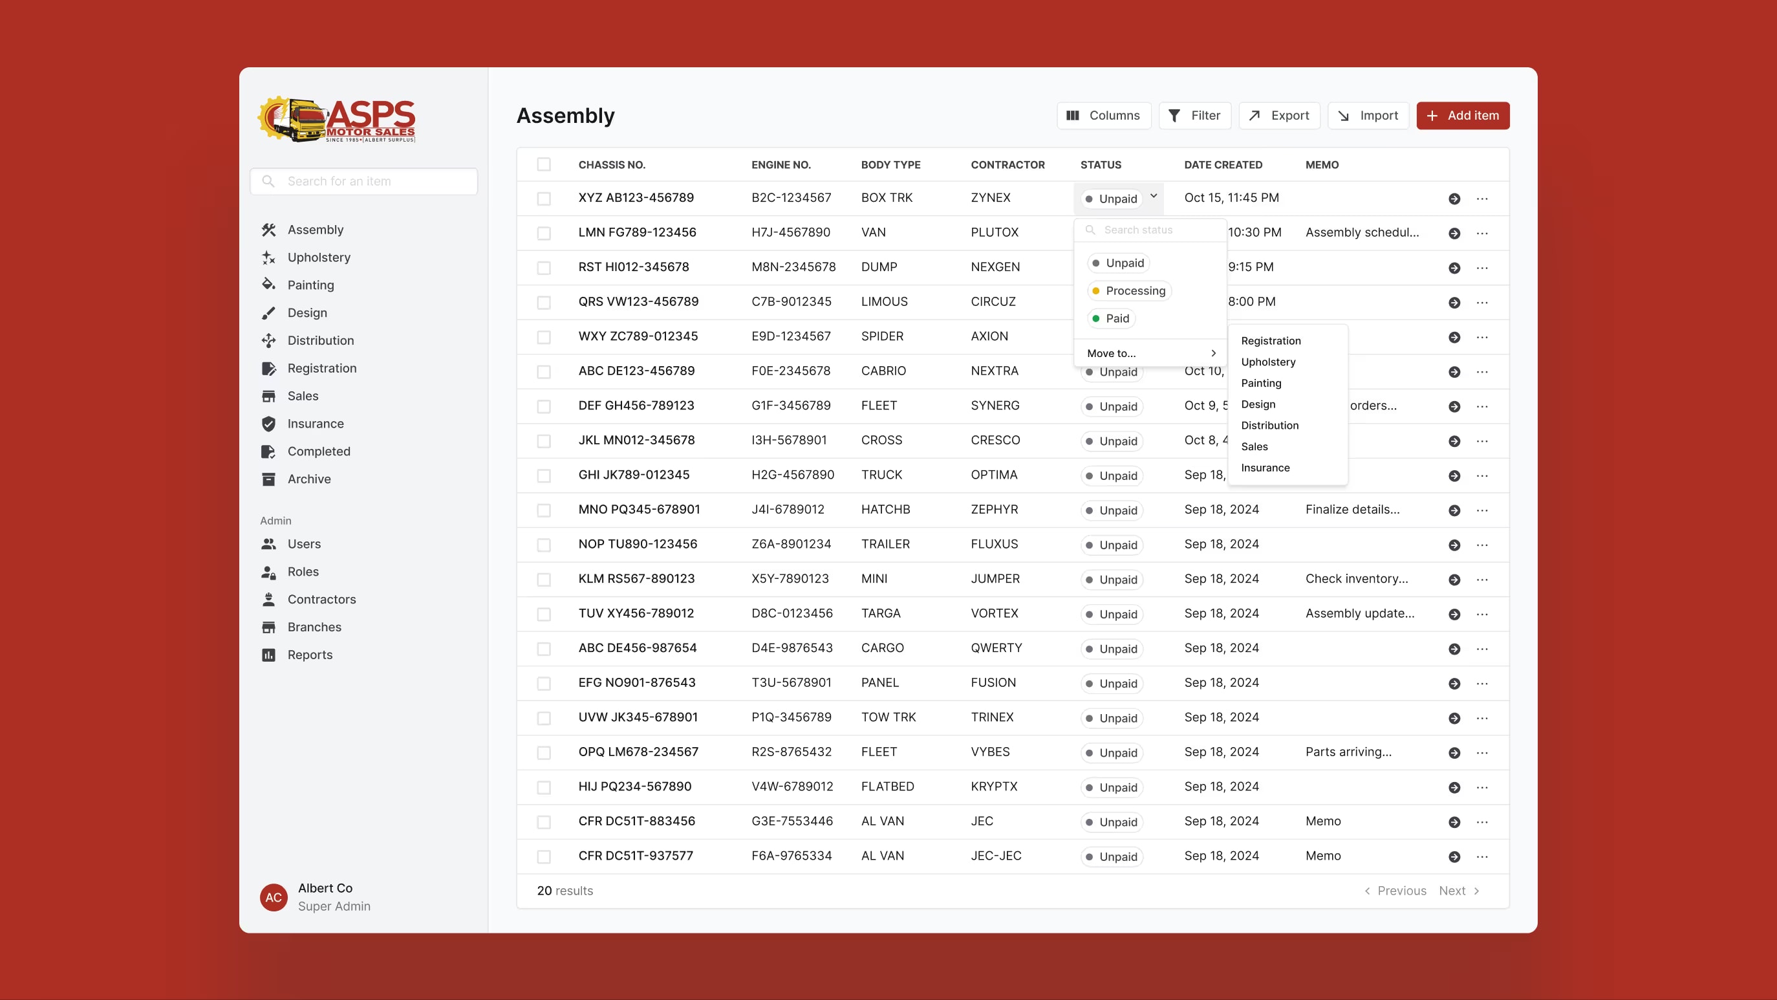This screenshot has width=1777, height=1000.
Task: Open the Completed section icon
Action: tap(268, 451)
